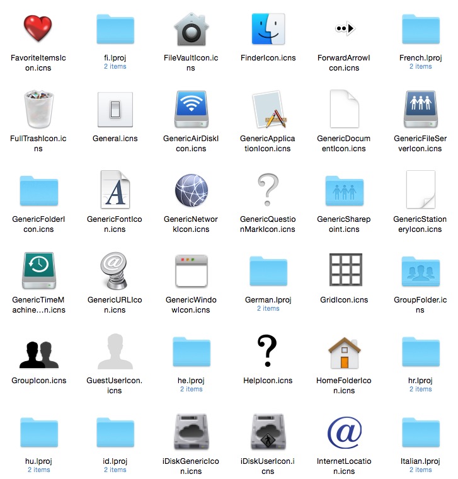Select the GenericTimeMachine drive icon
The width and height of the screenshot is (458, 479).
(39, 270)
